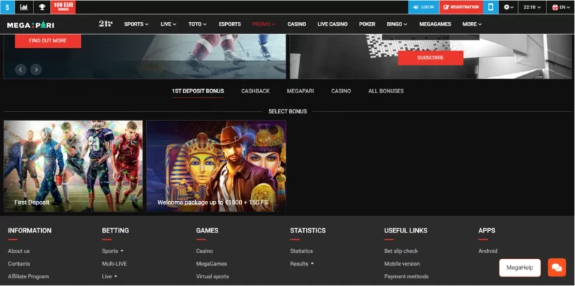Open the Android app link
This screenshot has height=286, width=575.
coord(488,251)
